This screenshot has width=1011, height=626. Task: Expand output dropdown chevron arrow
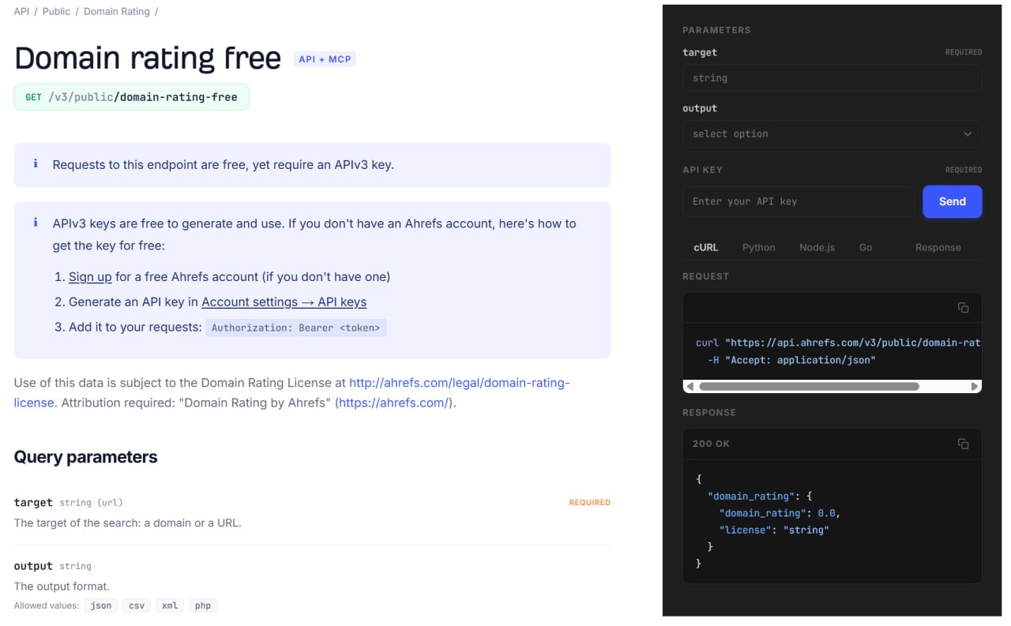tap(968, 134)
